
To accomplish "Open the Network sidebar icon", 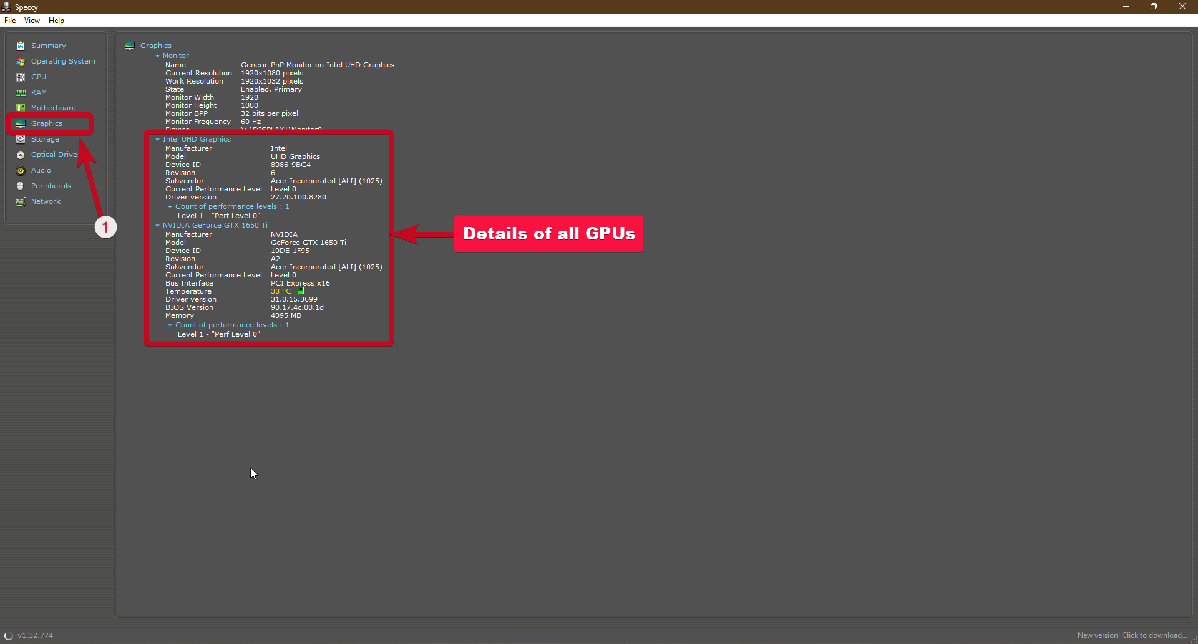I will click(21, 201).
